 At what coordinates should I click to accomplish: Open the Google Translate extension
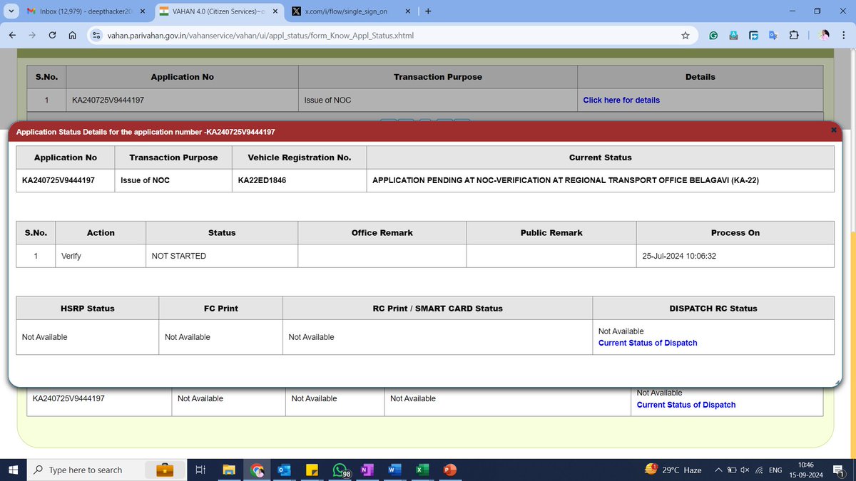[x=773, y=35]
